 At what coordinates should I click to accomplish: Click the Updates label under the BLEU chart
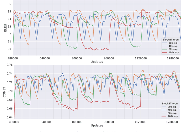tap(97, 62)
